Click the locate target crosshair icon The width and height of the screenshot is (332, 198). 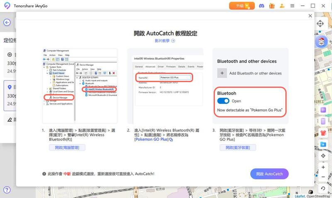click(323, 156)
